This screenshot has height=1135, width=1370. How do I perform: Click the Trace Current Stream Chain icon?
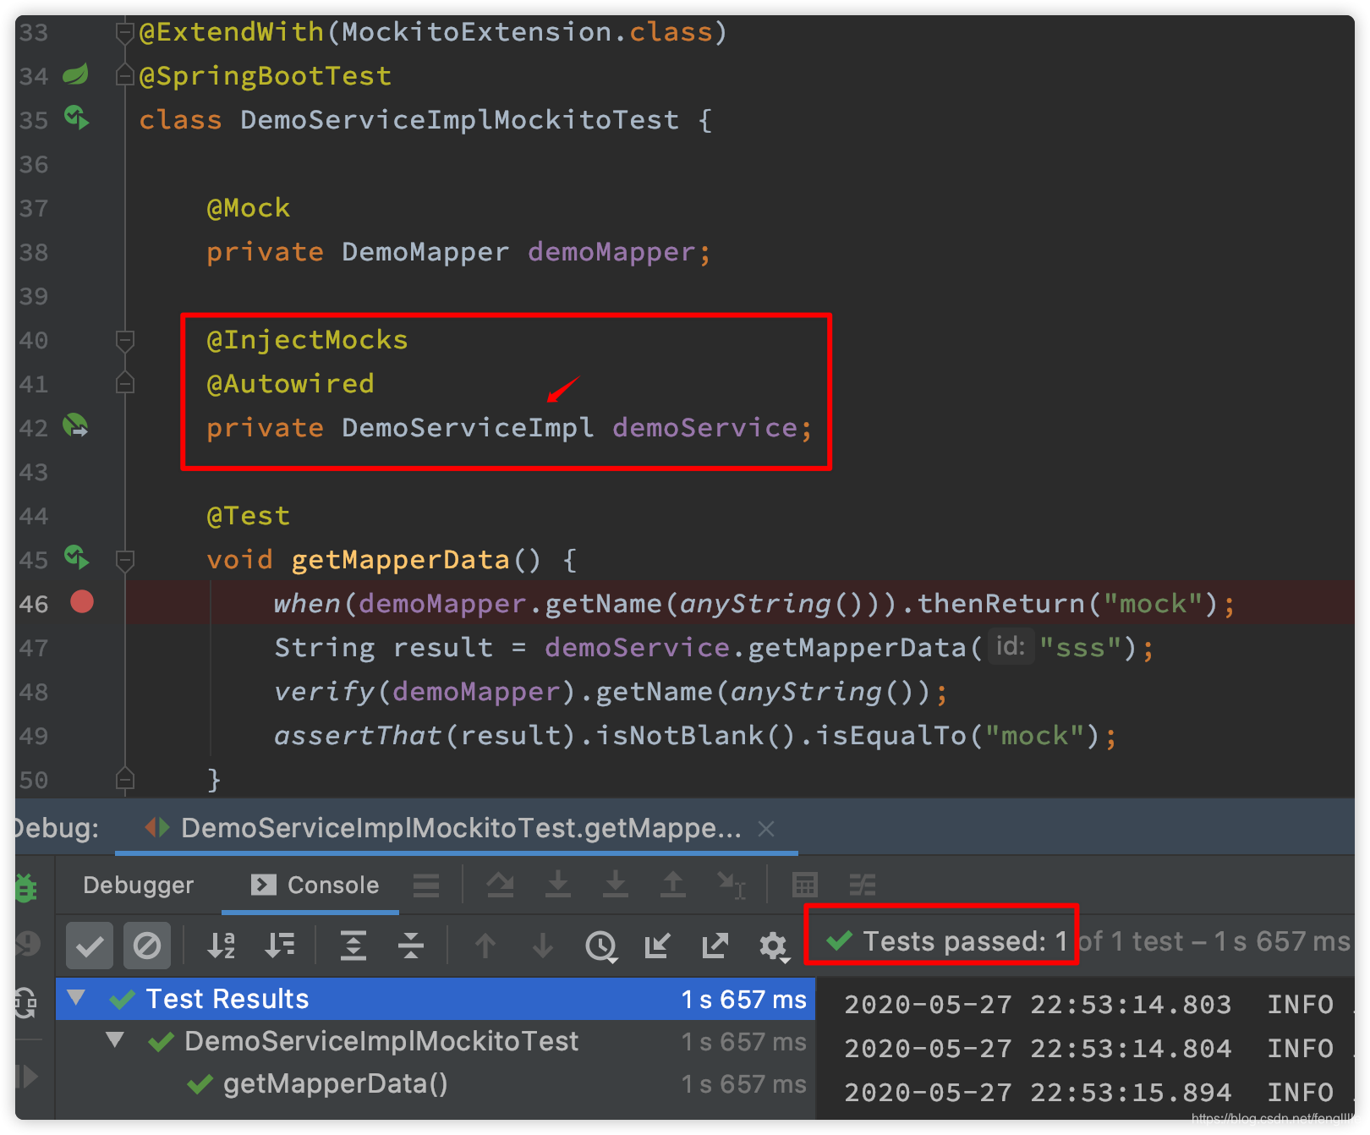click(x=863, y=885)
